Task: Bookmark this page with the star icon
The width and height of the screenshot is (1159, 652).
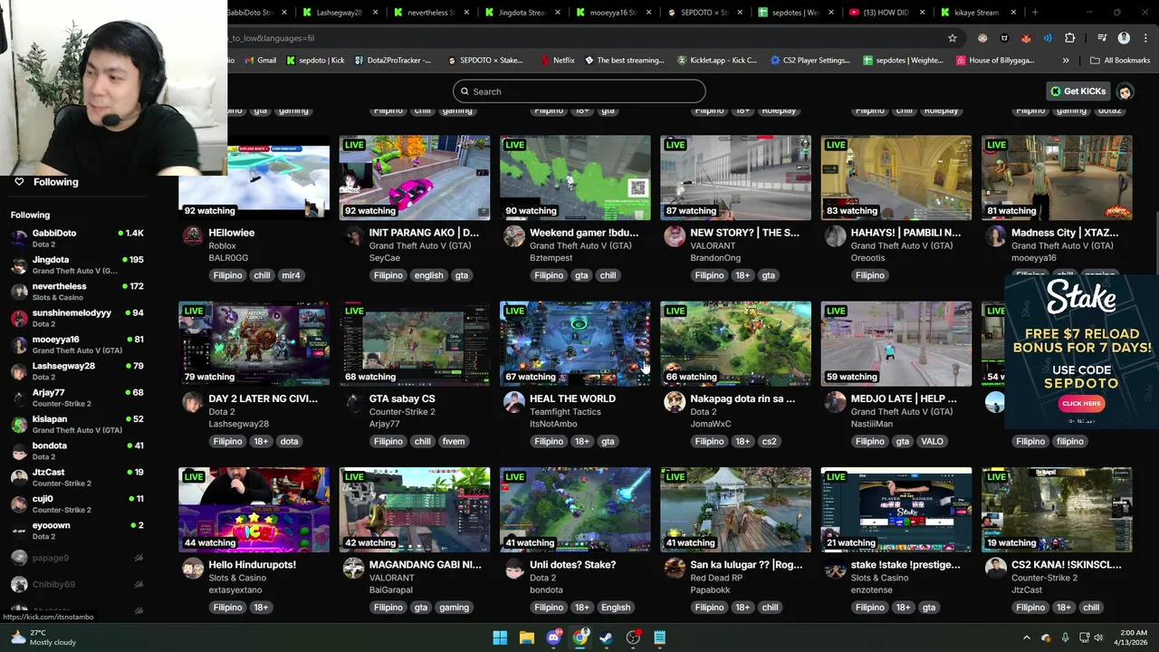Action: (952, 38)
